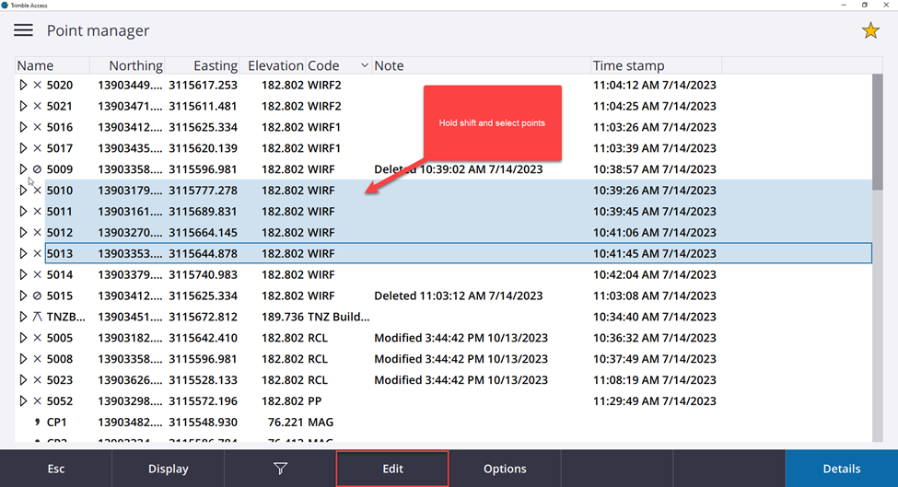Select point row 5005
The image size is (898, 487).
coord(276,338)
